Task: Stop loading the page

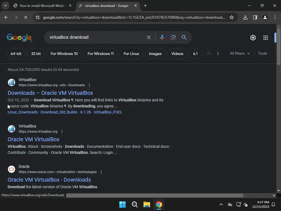Action: coord(26,17)
